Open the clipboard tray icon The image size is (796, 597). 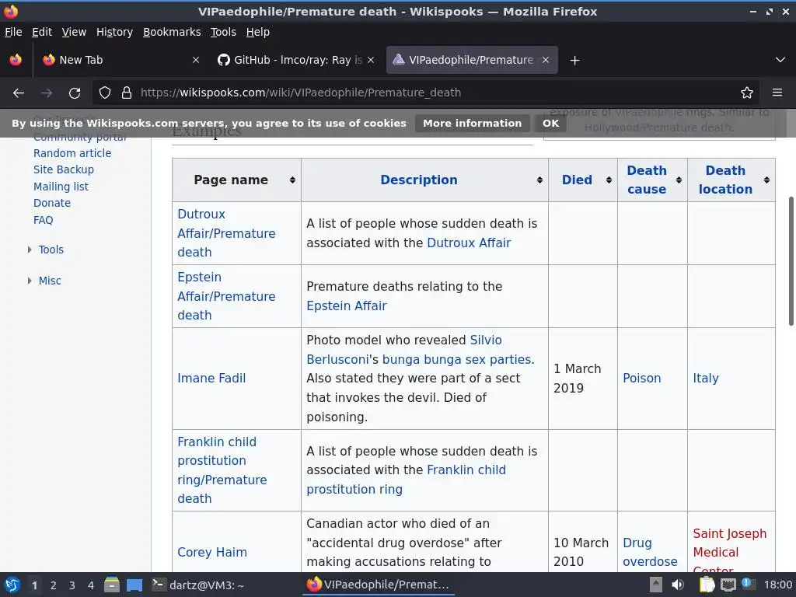(707, 585)
